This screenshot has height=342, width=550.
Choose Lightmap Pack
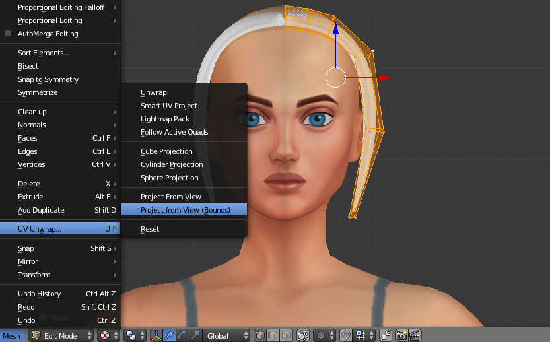[x=184, y=120]
